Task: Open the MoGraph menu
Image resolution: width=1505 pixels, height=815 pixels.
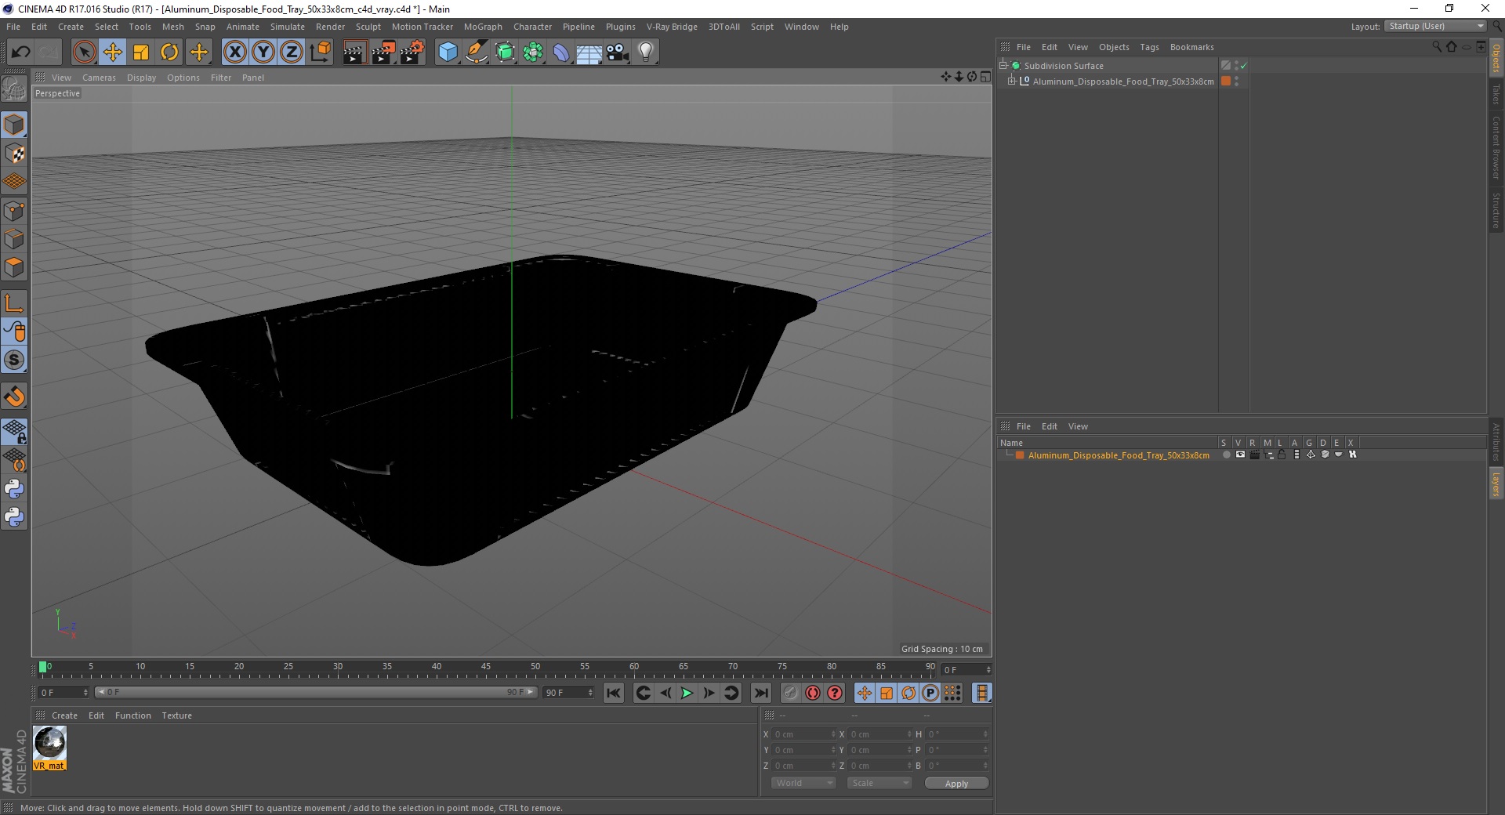Action: click(483, 27)
